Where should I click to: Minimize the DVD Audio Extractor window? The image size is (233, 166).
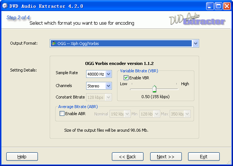210,6
